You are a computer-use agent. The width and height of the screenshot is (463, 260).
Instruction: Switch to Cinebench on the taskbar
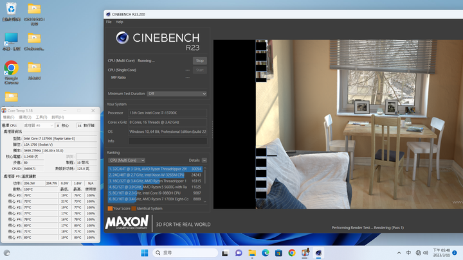318,253
